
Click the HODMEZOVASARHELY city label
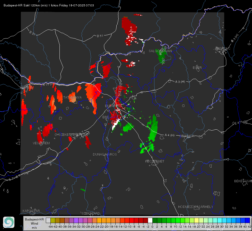pos(195,207)
